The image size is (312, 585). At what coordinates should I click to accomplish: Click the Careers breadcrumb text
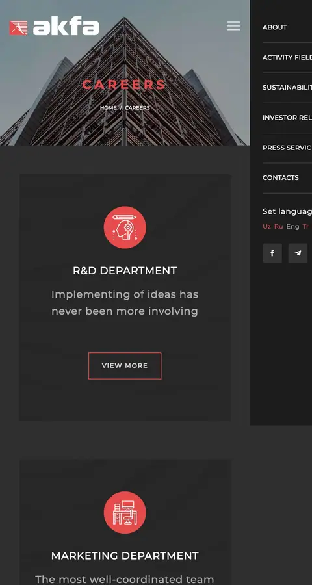tap(137, 107)
